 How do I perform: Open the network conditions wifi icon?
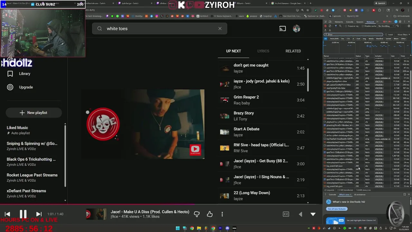(x=397, y=26)
